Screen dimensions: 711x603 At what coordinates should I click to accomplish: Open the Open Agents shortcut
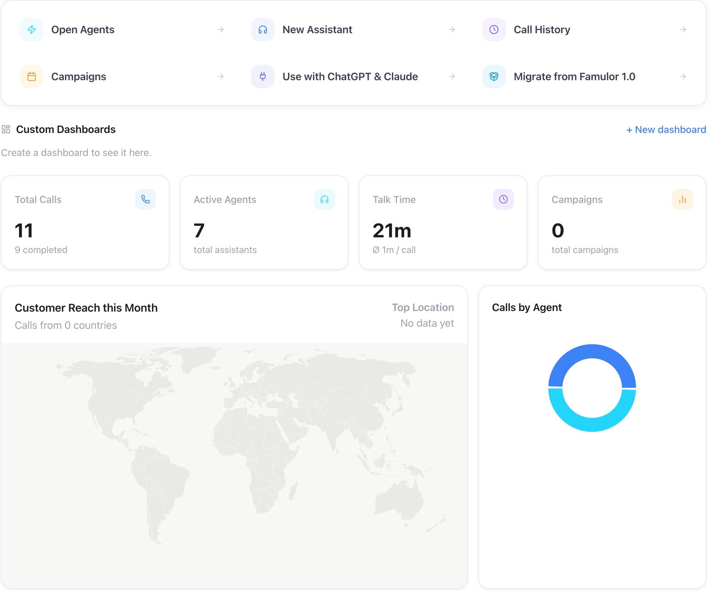click(x=122, y=30)
